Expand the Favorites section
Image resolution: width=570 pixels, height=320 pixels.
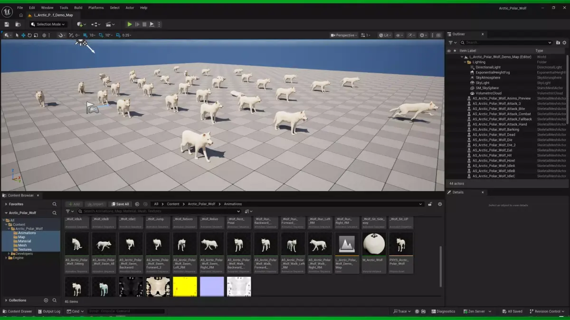pyautogui.click(x=6, y=204)
